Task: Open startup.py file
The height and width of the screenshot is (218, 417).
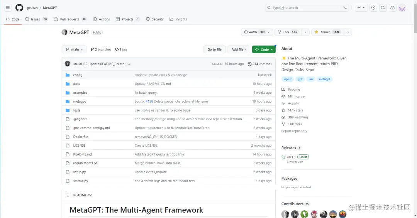Action: pos(81,181)
